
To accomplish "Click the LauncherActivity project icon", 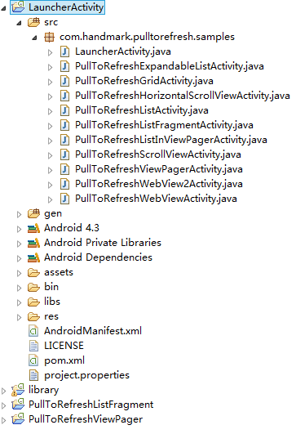I will tap(18, 7).
